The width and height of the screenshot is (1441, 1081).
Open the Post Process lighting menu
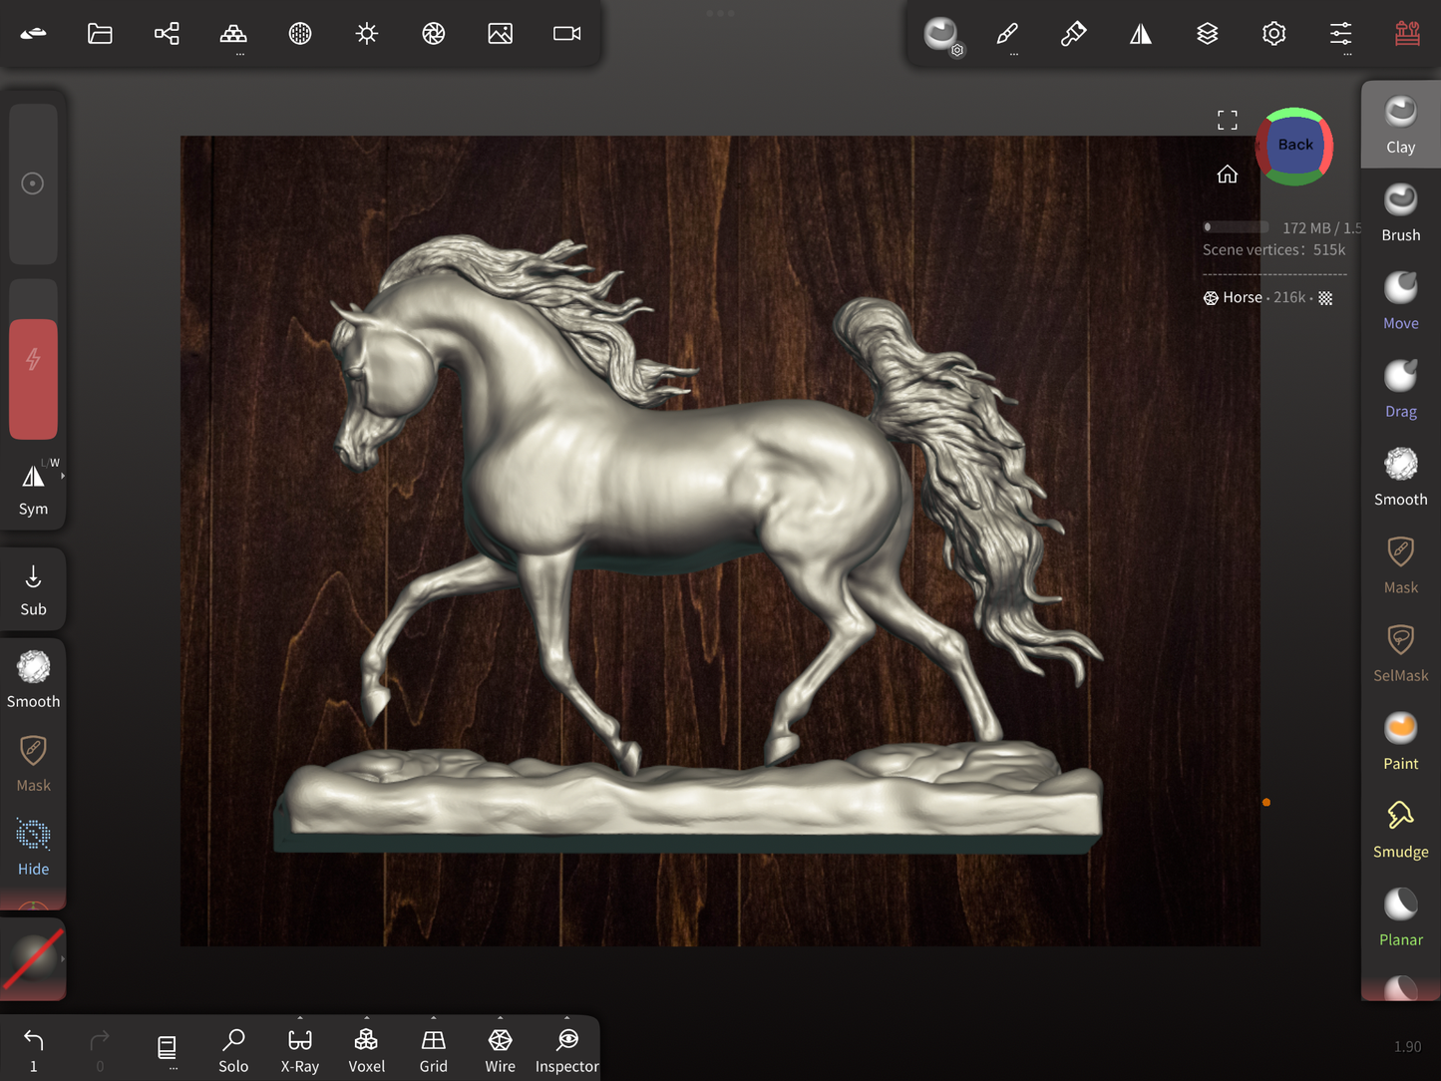click(433, 34)
